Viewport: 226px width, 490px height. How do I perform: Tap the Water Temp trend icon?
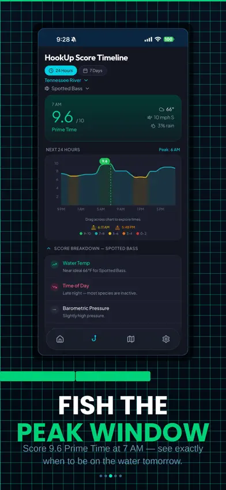55,265
